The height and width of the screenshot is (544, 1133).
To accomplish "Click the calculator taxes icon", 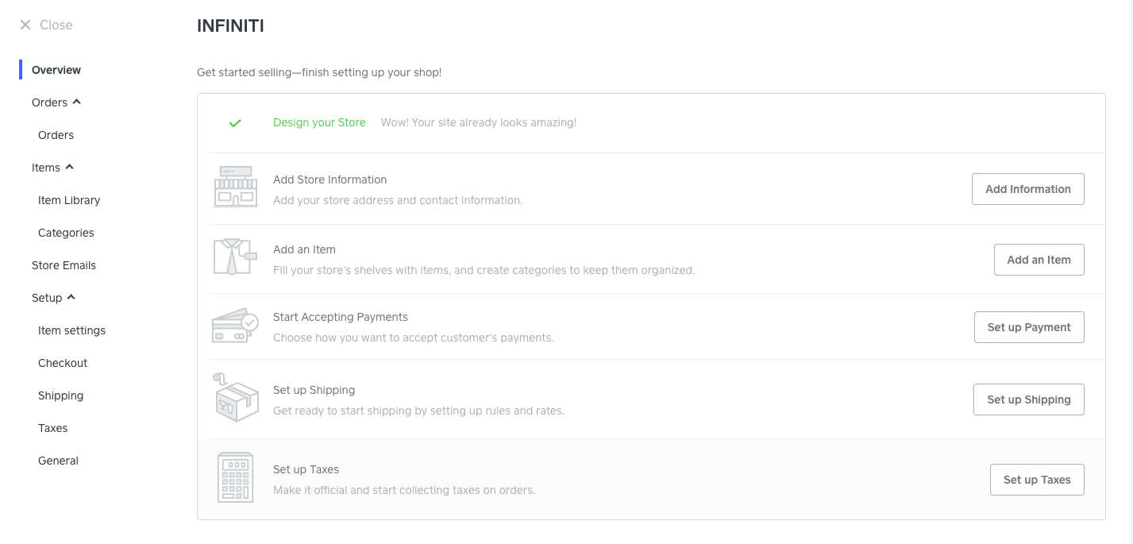I will pos(235,476).
